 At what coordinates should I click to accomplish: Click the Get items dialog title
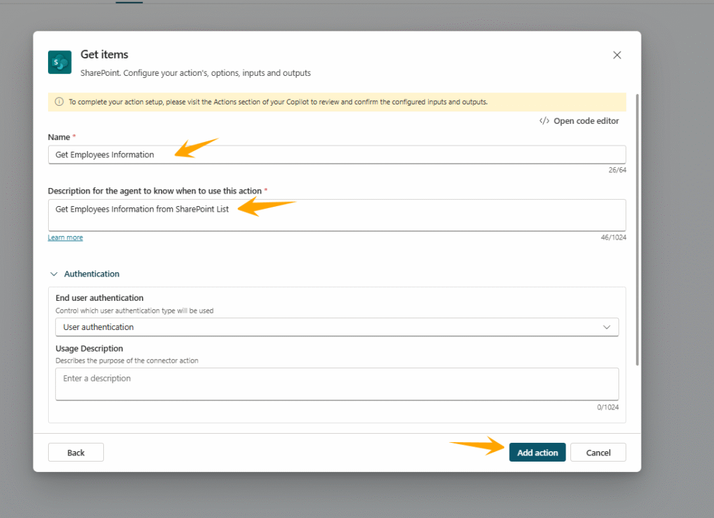(x=105, y=54)
